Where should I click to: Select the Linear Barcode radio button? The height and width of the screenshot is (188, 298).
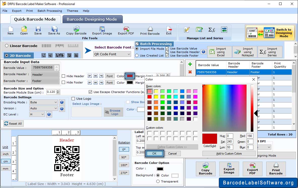click(x=7, y=46)
